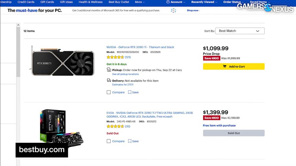The width and height of the screenshot is (296, 166).
Task: Check Compare box for EVGA FTW3 Ultra
Action: pos(109,141)
